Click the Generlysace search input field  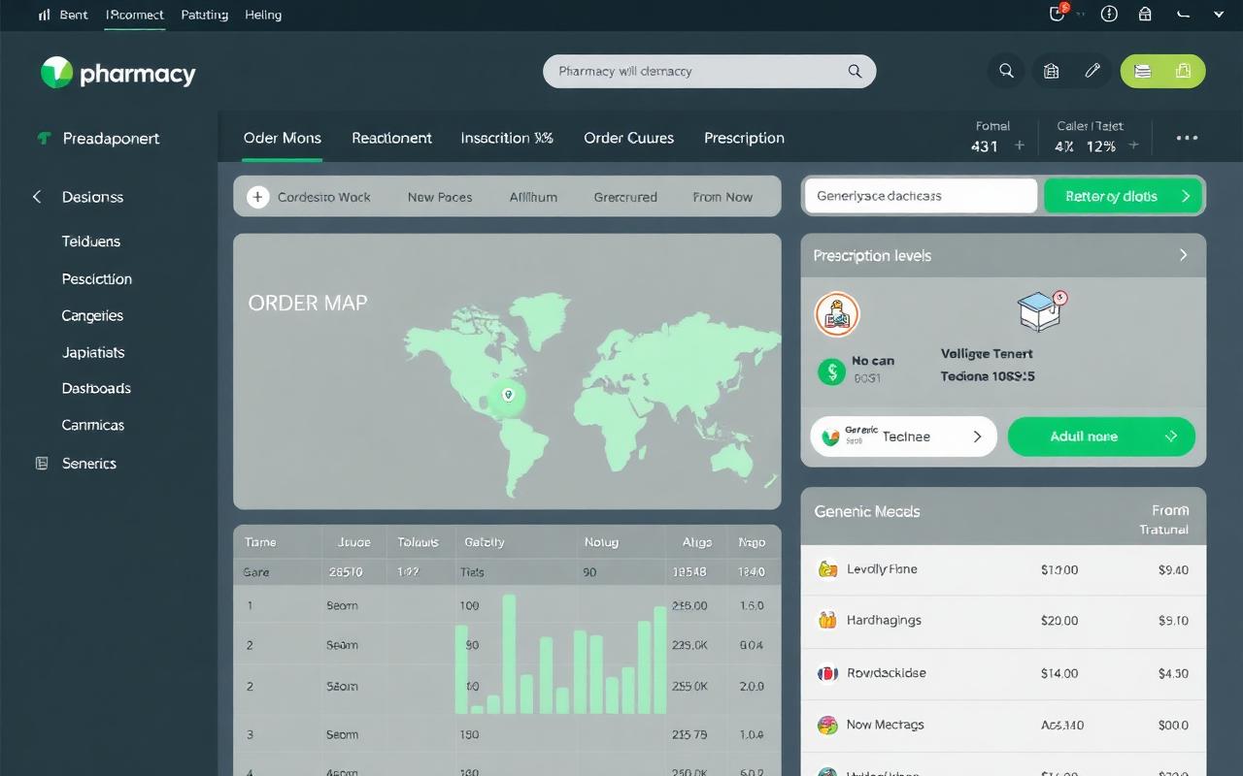pyautogui.click(x=919, y=195)
